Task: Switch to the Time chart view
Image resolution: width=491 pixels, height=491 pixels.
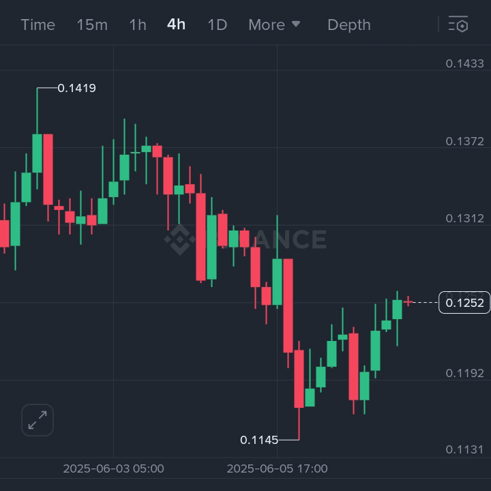Action: 38,25
